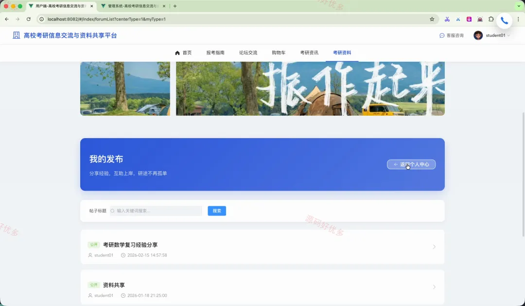Click the user icon beside student01 in 考研数学 post
Image resolution: width=525 pixels, height=306 pixels.
pyautogui.click(x=90, y=255)
